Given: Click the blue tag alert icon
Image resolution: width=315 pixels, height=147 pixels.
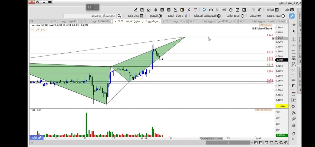Looking at the screenshot, I should click(204, 10).
